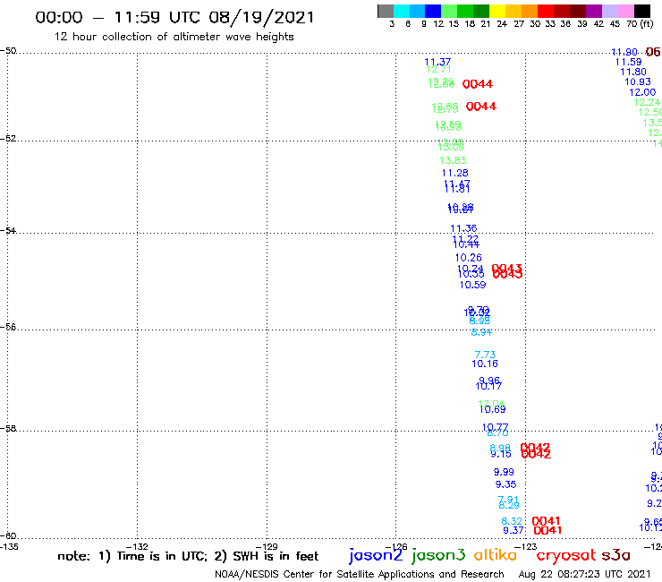Screen dimensions: 662x582
Task: Click wave height value 11.59
Action: tap(628, 62)
